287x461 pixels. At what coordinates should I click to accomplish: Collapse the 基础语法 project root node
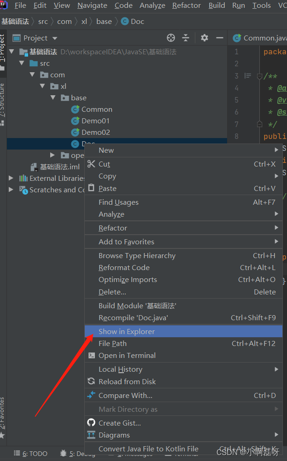tap(12, 52)
